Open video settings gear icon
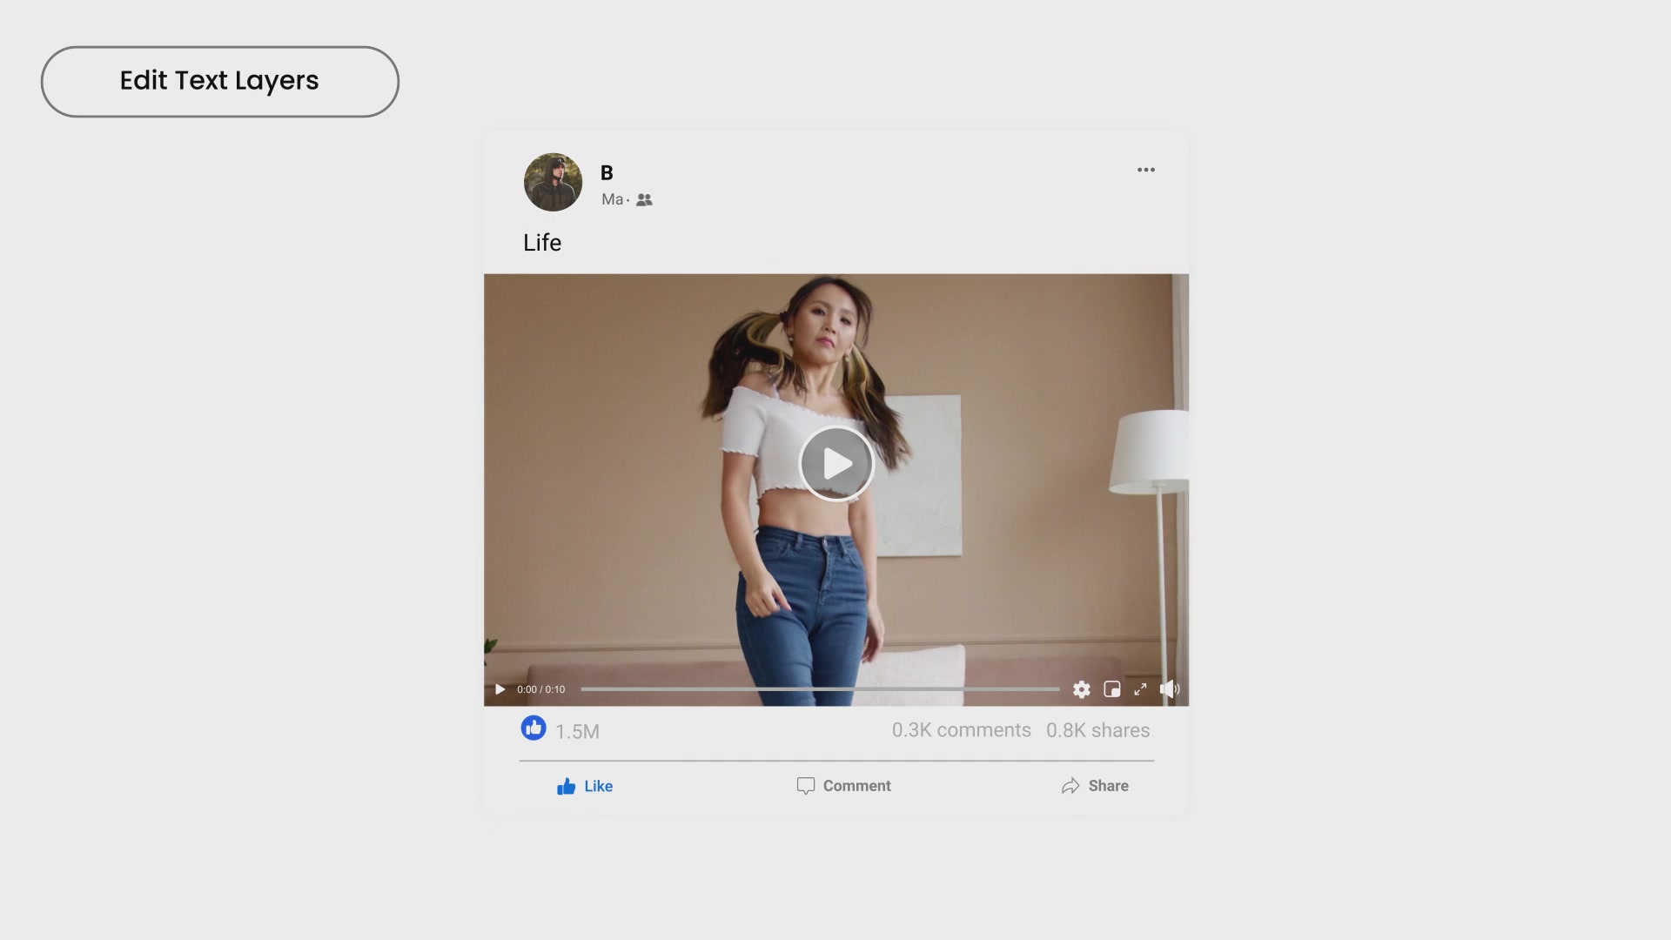Screen dimensions: 1671x940 [x=1081, y=689]
